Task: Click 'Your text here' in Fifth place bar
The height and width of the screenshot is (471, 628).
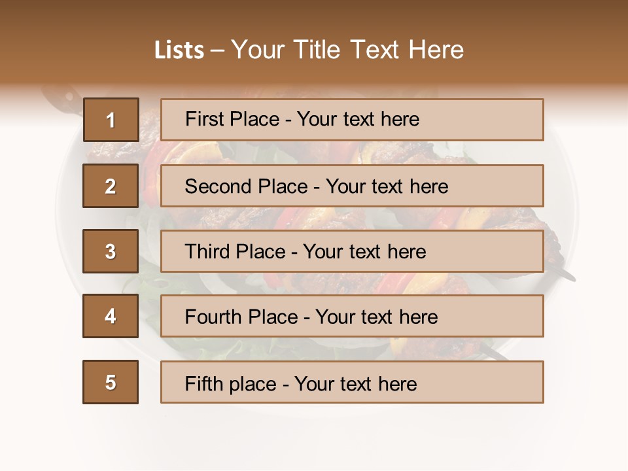Action: (x=355, y=383)
